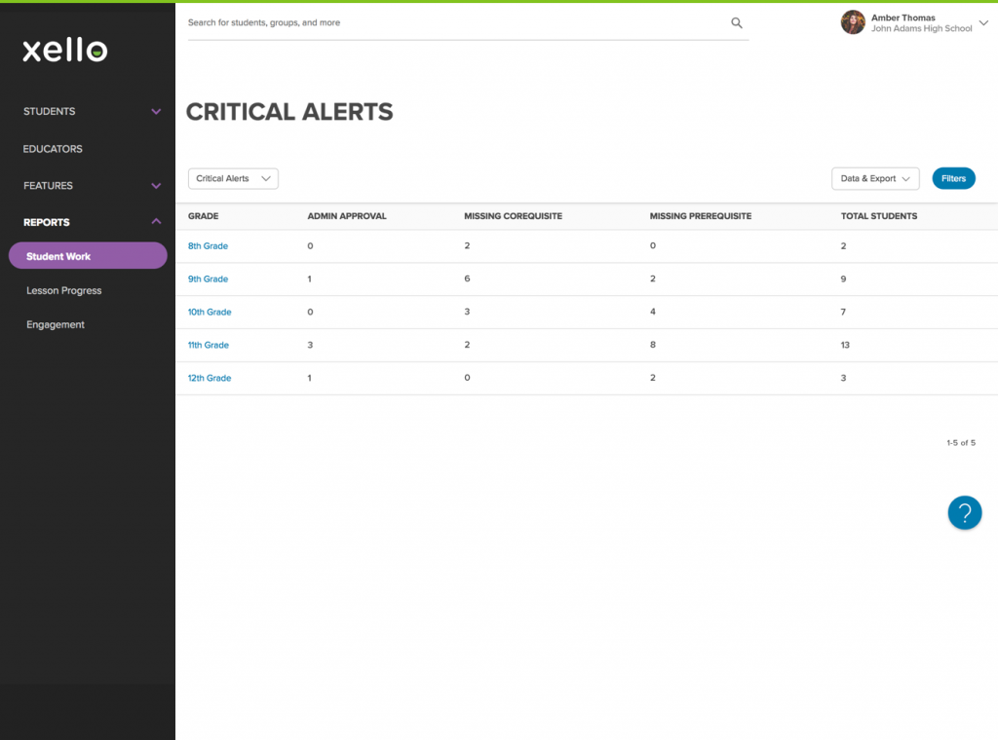Click the Filters button
Viewport: 998px width, 740px height.
tap(953, 179)
